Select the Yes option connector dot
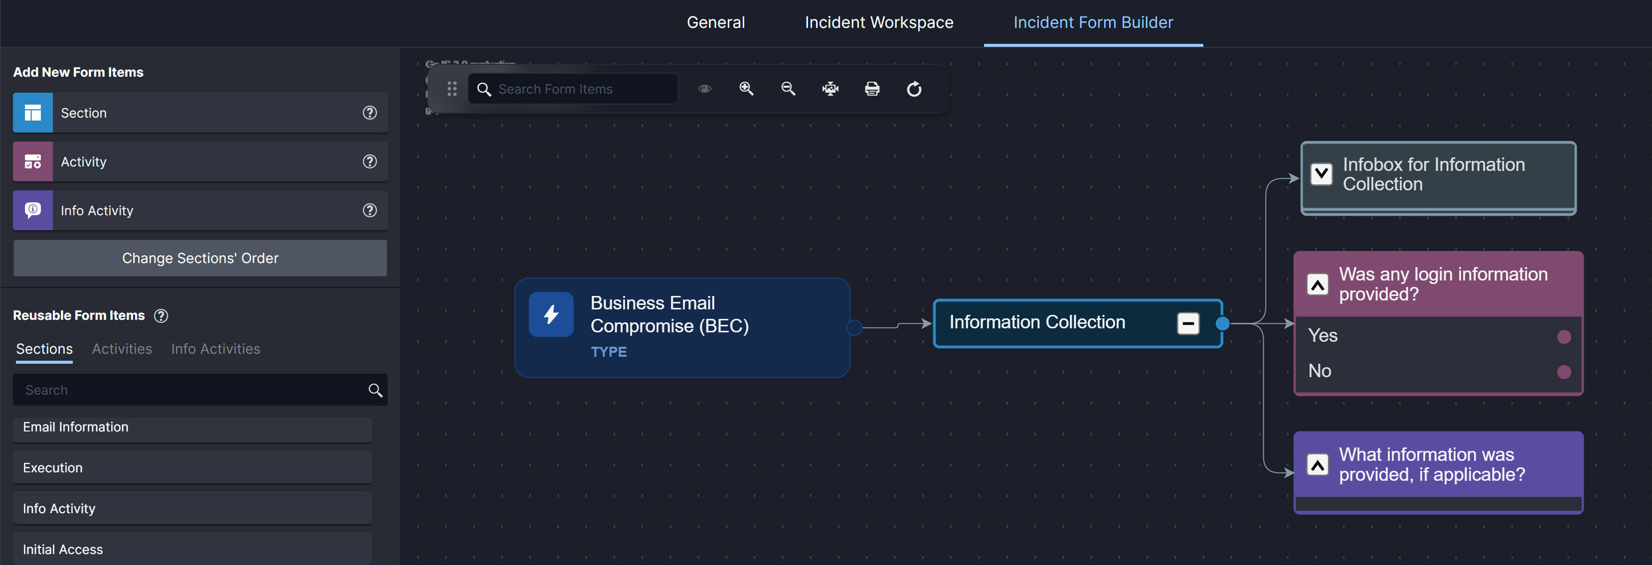This screenshot has width=1652, height=565. [1563, 337]
